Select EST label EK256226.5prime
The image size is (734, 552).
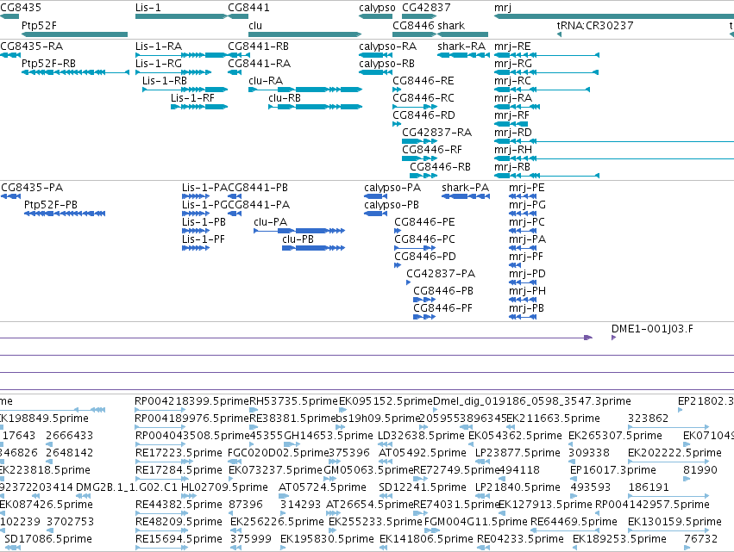(x=277, y=523)
